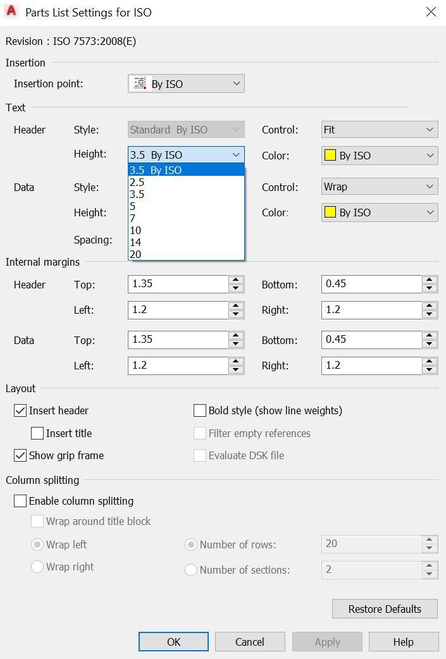
Task: Click the Restore Defaults button
Action: pos(385,609)
